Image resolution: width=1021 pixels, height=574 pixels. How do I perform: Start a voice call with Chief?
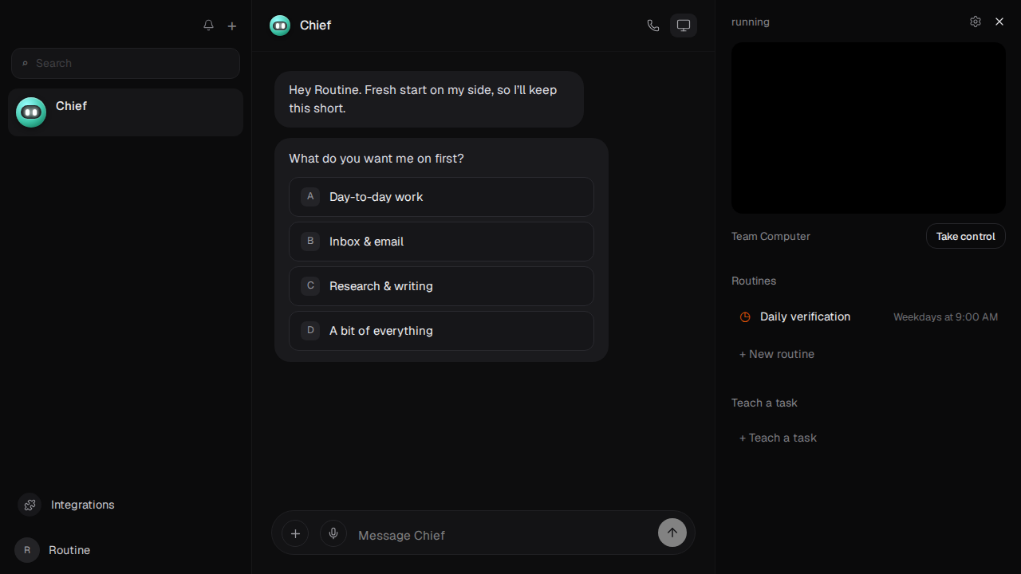tap(653, 26)
